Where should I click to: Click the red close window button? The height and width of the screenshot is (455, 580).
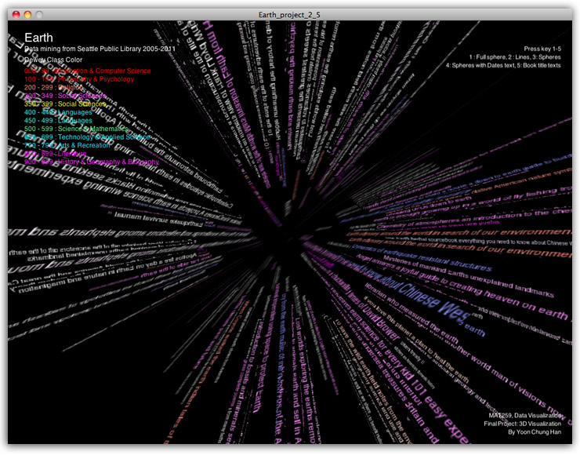click(16, 14)
